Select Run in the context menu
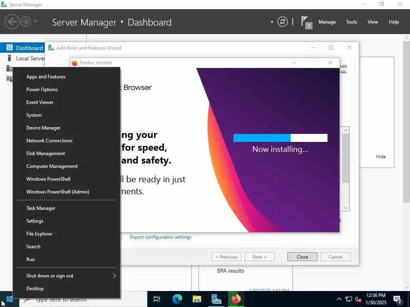Viewport: 410px width, 307px height. [x=66, y=259]
